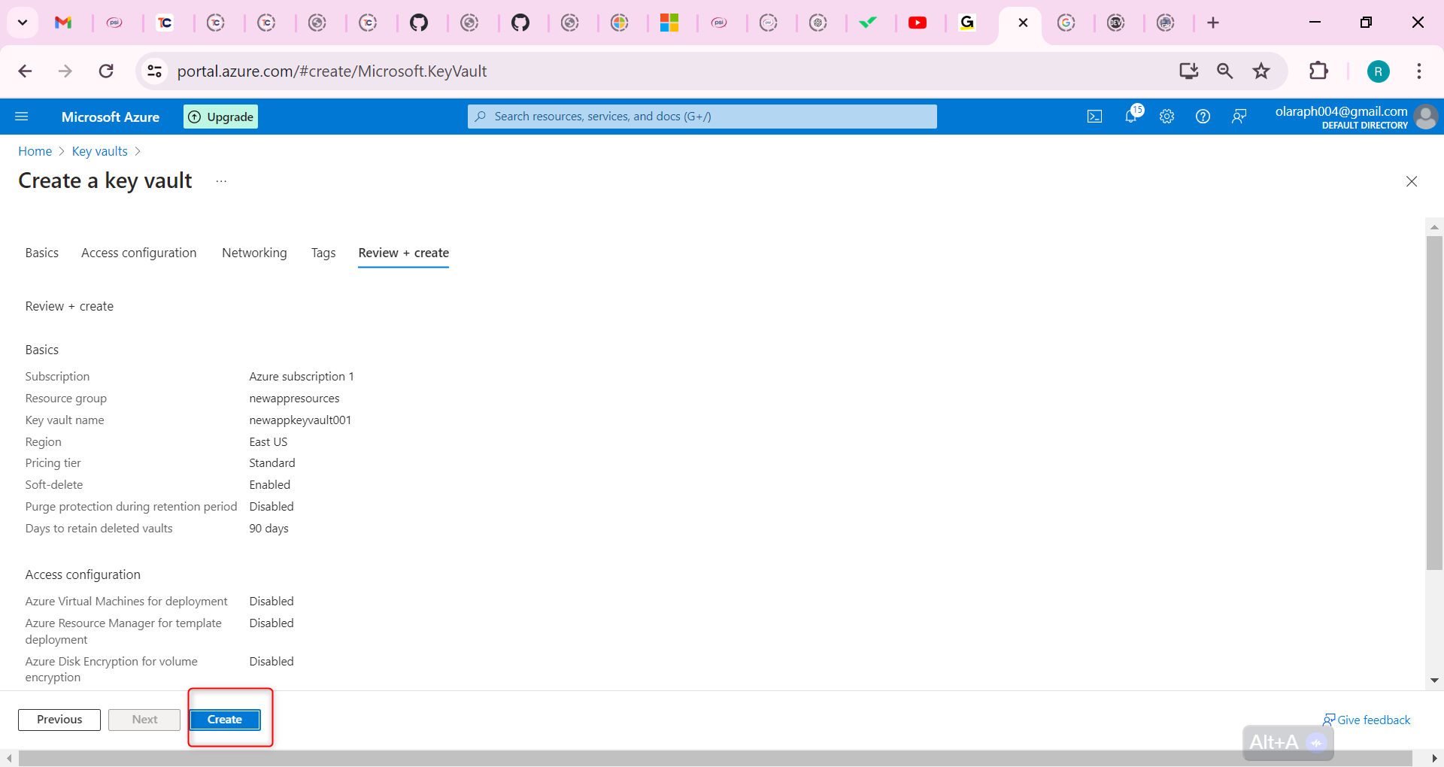Bookmark the current page with the star
Image resolution: width=1444 pixels, height=767 pixels.
point(1260,71)
